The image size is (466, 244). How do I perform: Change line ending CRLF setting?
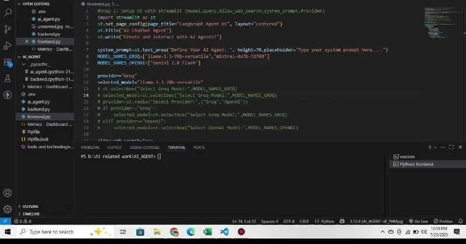pyautogui.click(x=304, y=221)
